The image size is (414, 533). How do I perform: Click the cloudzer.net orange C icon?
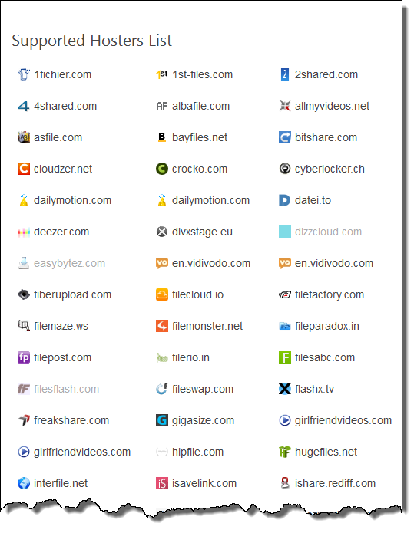[x=24, y=169]
